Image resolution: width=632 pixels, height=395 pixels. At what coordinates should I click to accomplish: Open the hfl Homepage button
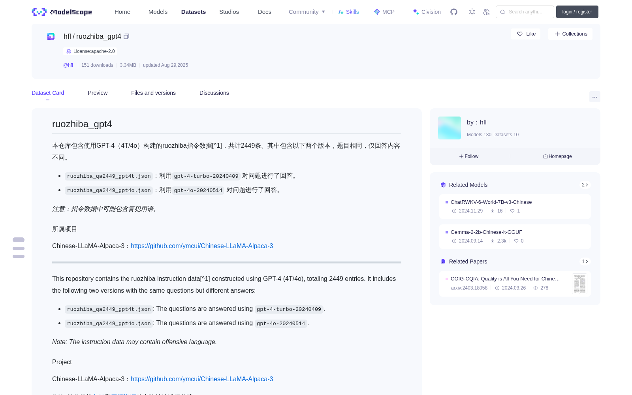pyautogui.click(x=557, y=156)
